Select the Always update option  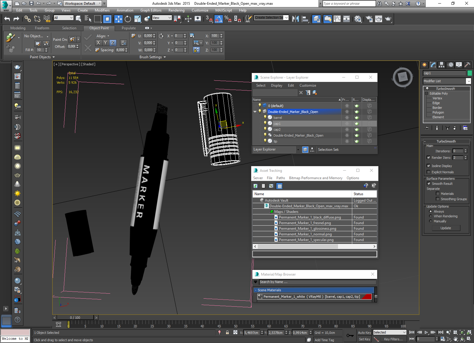[430, 211]
